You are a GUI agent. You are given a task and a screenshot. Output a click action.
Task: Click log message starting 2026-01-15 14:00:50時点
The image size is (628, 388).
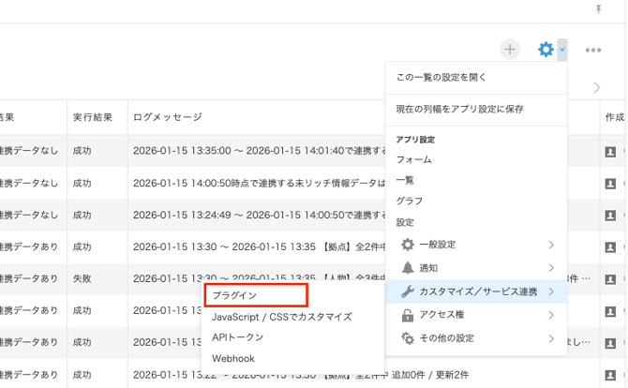point(259,184)
